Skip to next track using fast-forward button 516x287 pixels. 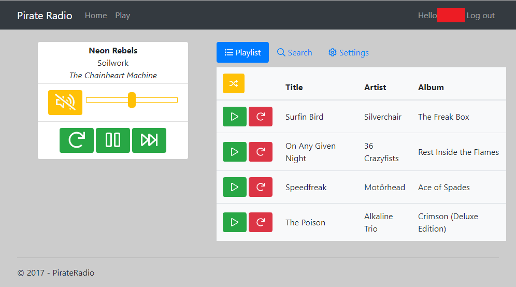click(149, 140)
